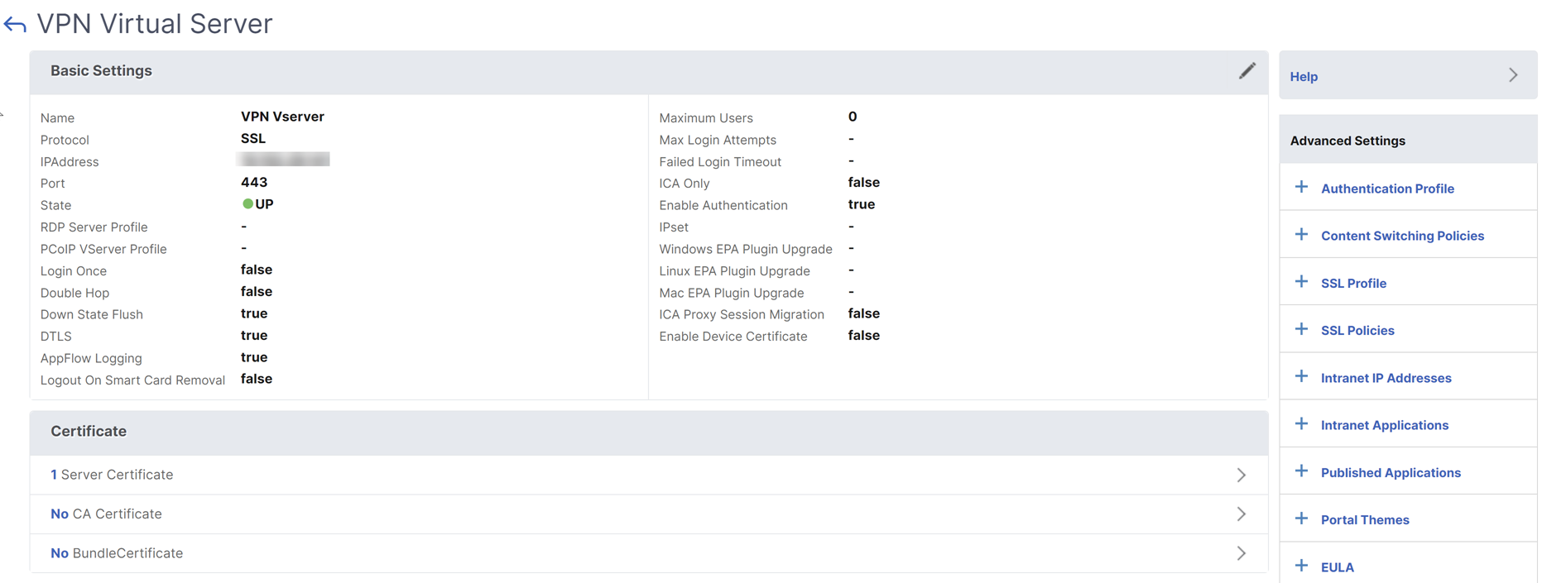Viewport: 1542px width, 583px height.
Task: Click the VPN Vserver name value
Action: pyautogui.click(x=282, y=117)
